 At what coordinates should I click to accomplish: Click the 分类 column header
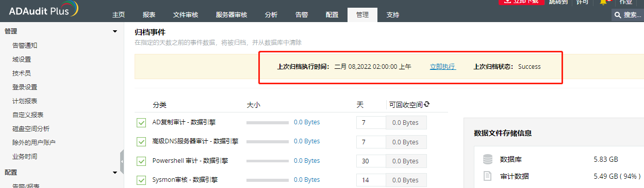click(x=159, y=105)
